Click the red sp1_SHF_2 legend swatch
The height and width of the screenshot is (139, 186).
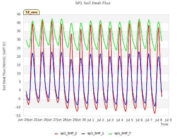pos(56,134)
